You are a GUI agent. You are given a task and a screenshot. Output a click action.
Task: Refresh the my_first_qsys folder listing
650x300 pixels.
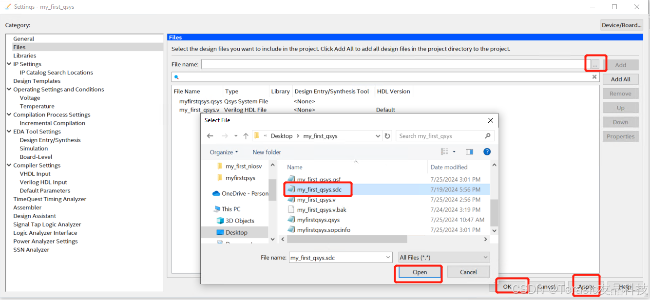[387, 136]
